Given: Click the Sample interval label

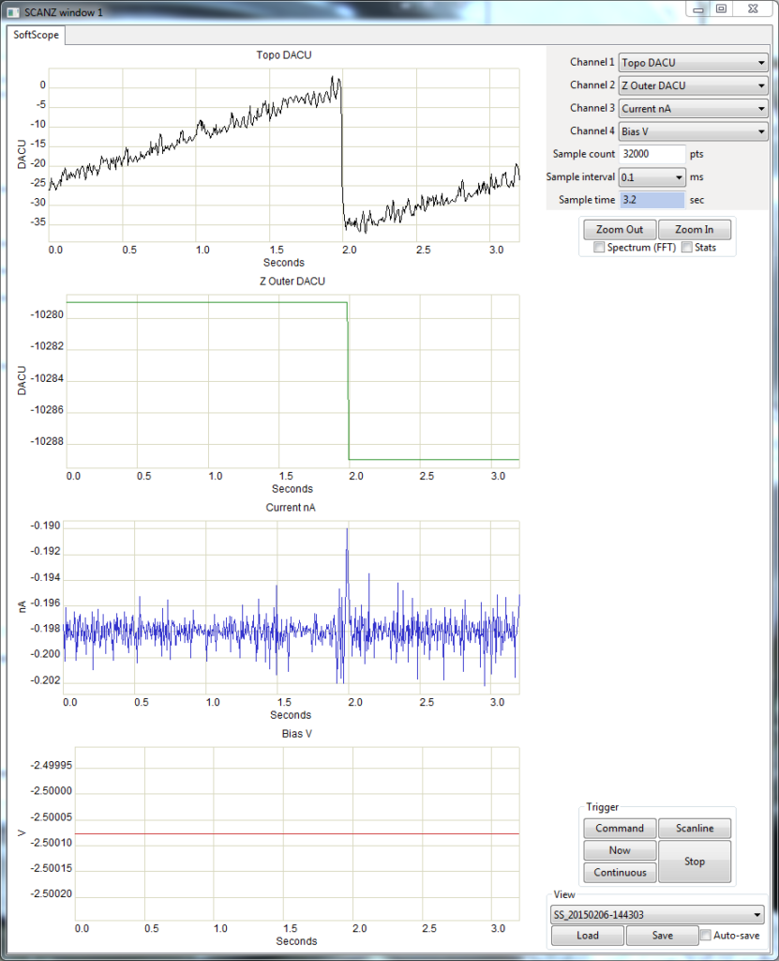Looking at the screenshot, I should click(x=580, y=177).
